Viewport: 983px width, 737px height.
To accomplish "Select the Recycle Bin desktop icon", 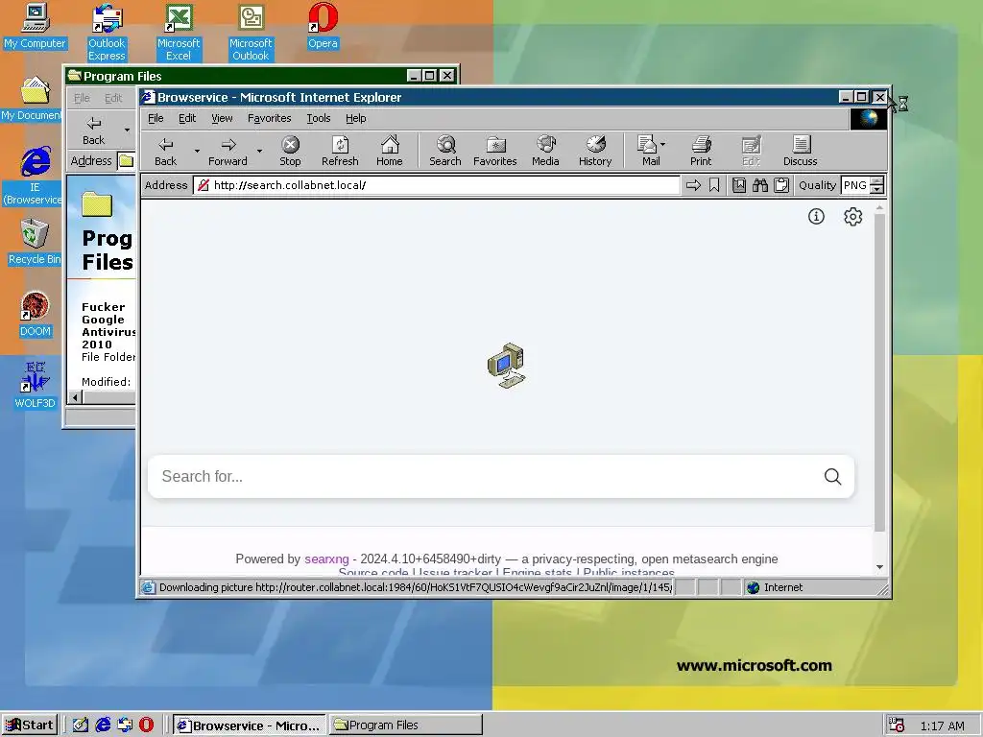I will pyautogui.click(x=35, y=242).
